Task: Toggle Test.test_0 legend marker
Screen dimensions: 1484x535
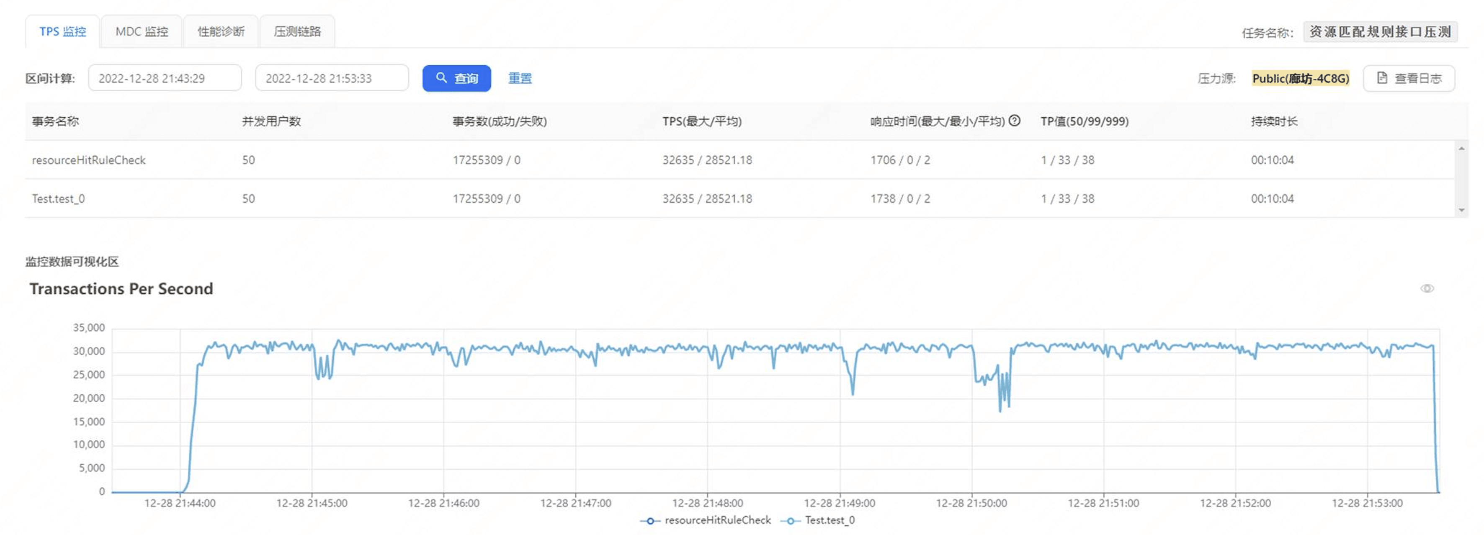Action: point(791,521)
